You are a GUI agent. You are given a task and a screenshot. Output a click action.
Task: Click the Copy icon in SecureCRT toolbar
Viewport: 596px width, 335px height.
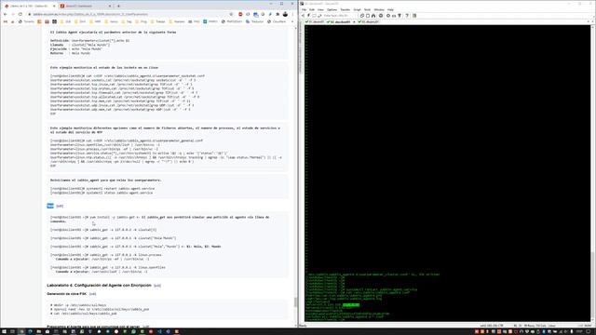(362, 16)
